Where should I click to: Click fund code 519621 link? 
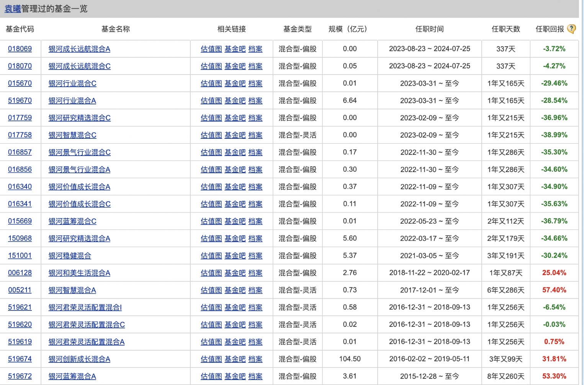pos(20,307)
